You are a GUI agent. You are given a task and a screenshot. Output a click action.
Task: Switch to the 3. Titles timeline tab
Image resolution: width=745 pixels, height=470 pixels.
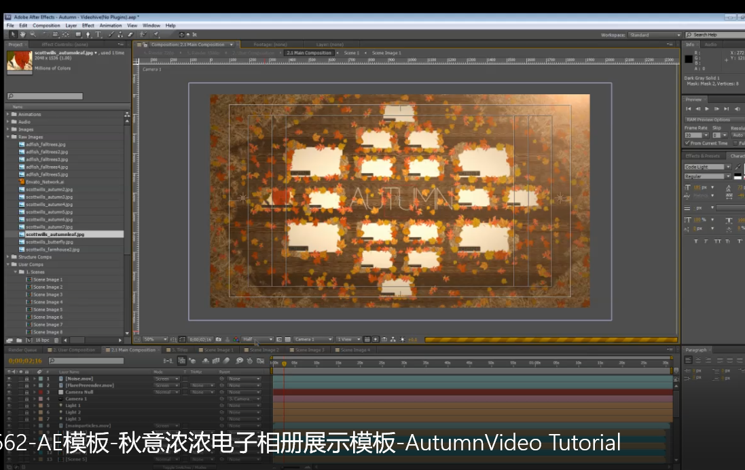click(179, 350)
